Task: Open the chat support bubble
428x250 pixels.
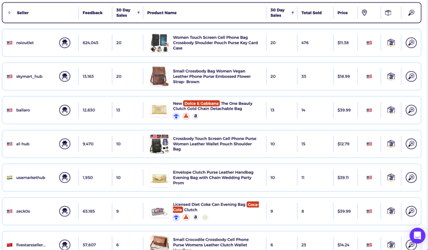Action: [418, 235]
